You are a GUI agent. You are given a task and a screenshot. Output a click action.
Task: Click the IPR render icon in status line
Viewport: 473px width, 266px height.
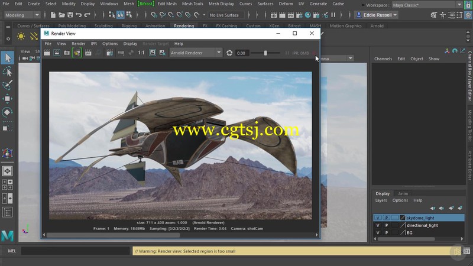coord(291,15)
